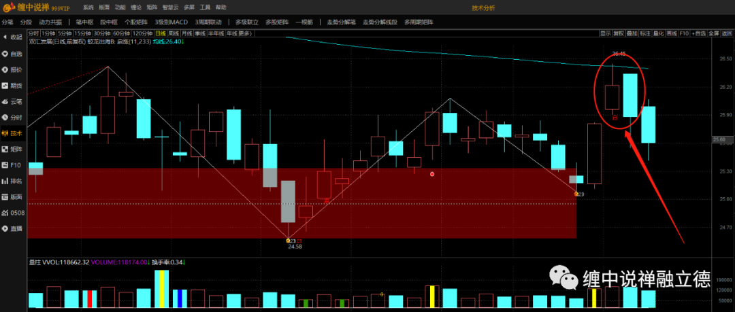735x312 pixels.
Task: Open 期货 futures in sidebar
Action: click(13, 85)
